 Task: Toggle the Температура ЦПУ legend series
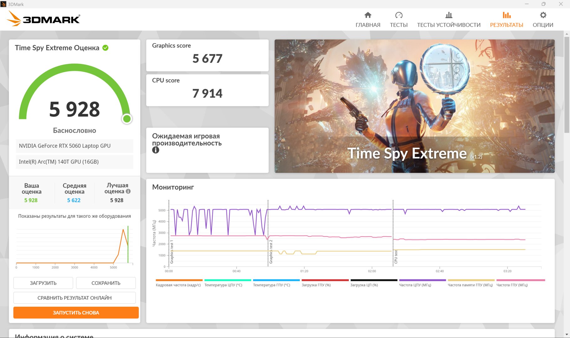pyautogui.click(x=223, y=283)
